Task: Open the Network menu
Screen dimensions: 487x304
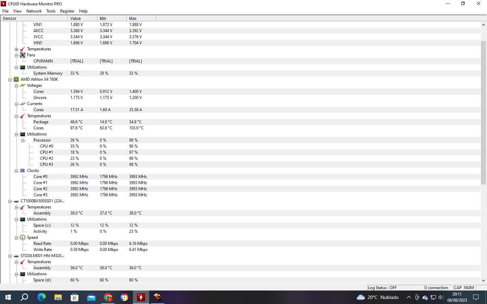Action: (34, 11)
